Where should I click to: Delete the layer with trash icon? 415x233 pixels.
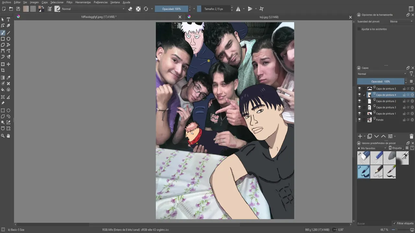coord(411,136)
